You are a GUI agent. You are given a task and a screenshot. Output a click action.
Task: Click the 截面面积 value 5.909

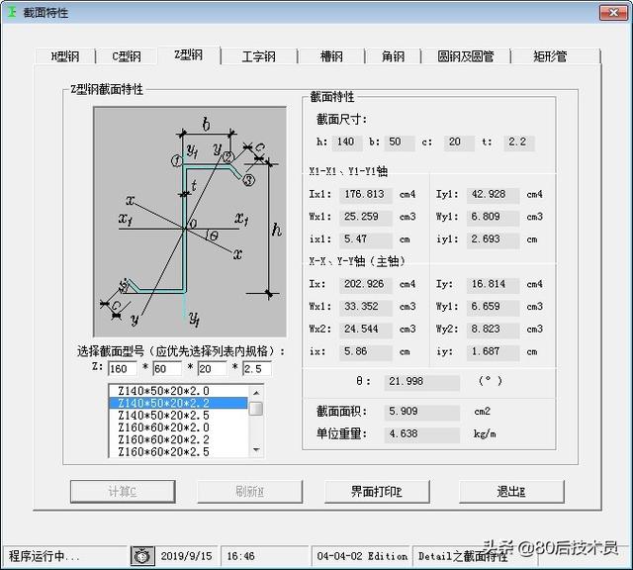point(422,412)
